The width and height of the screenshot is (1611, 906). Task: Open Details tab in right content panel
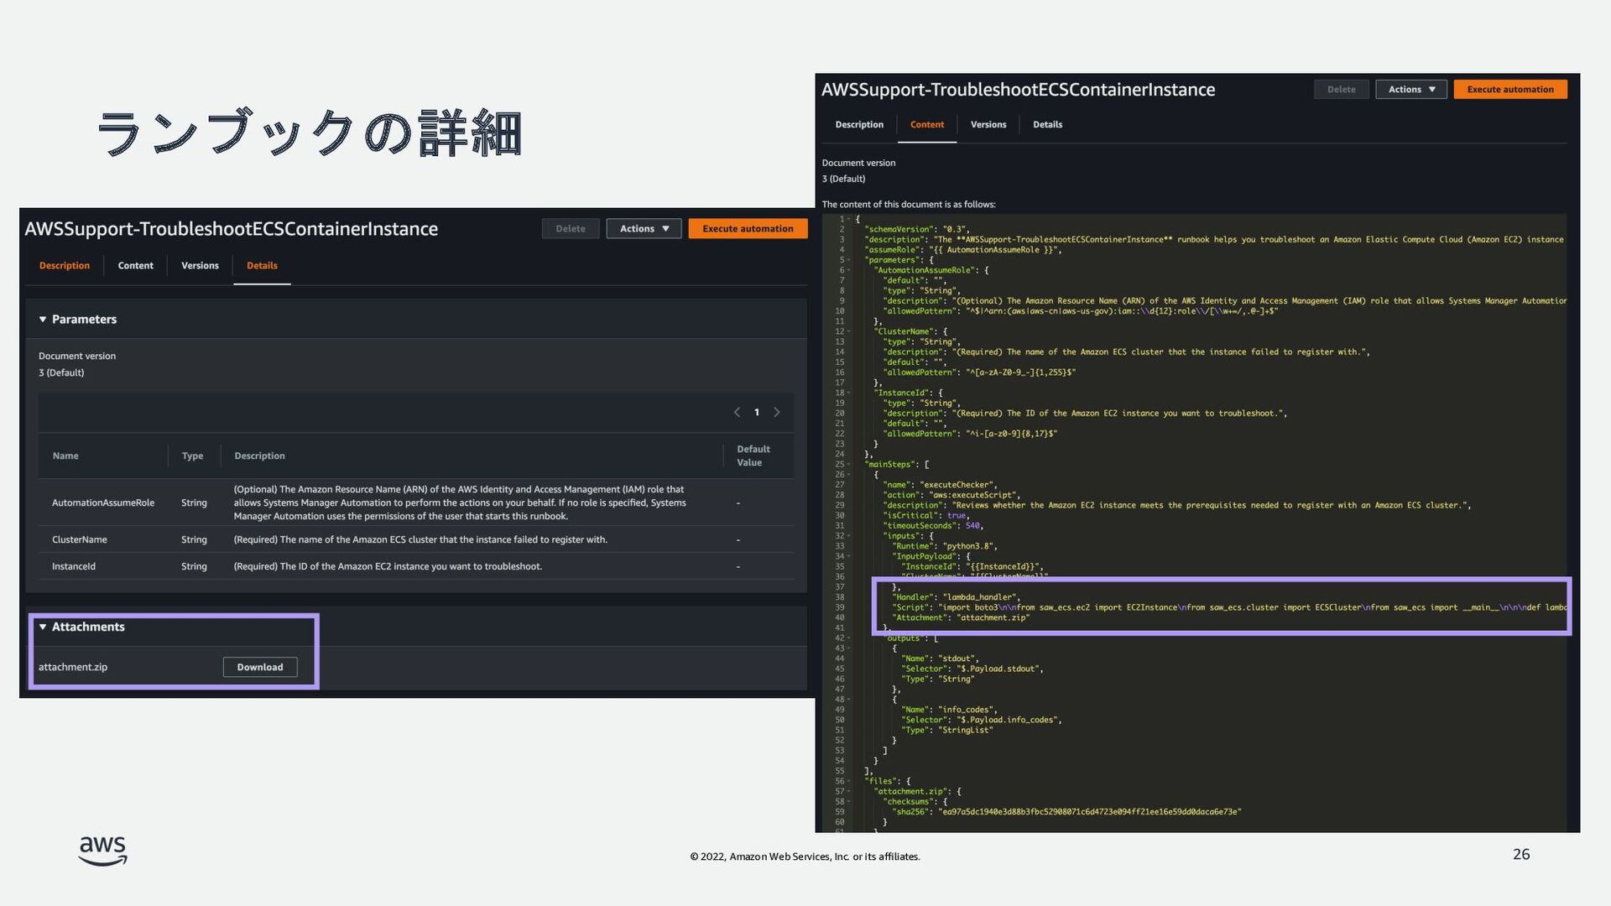point(1047,124)
